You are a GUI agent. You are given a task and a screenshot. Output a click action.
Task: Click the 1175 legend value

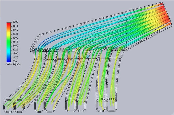click(15, 57)
